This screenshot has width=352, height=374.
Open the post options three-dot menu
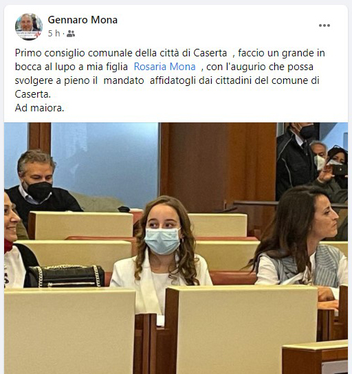(x=324, y=25)
